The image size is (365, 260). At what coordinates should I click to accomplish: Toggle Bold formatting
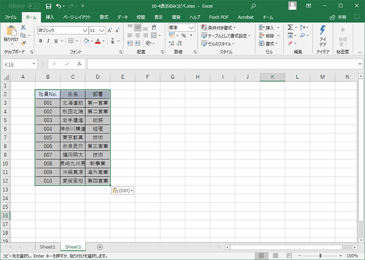(41, 41)
